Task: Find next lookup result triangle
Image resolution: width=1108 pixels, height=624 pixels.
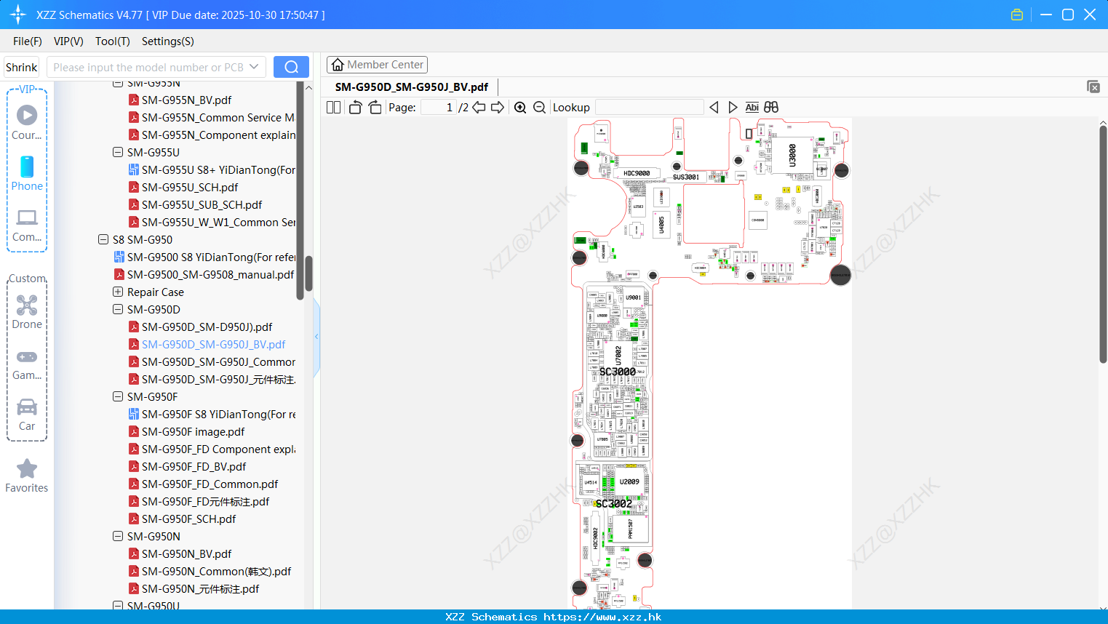Action: tap(733, 108)
